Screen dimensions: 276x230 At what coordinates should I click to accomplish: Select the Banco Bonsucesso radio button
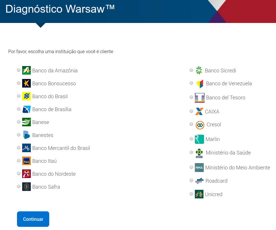[19, 83]
